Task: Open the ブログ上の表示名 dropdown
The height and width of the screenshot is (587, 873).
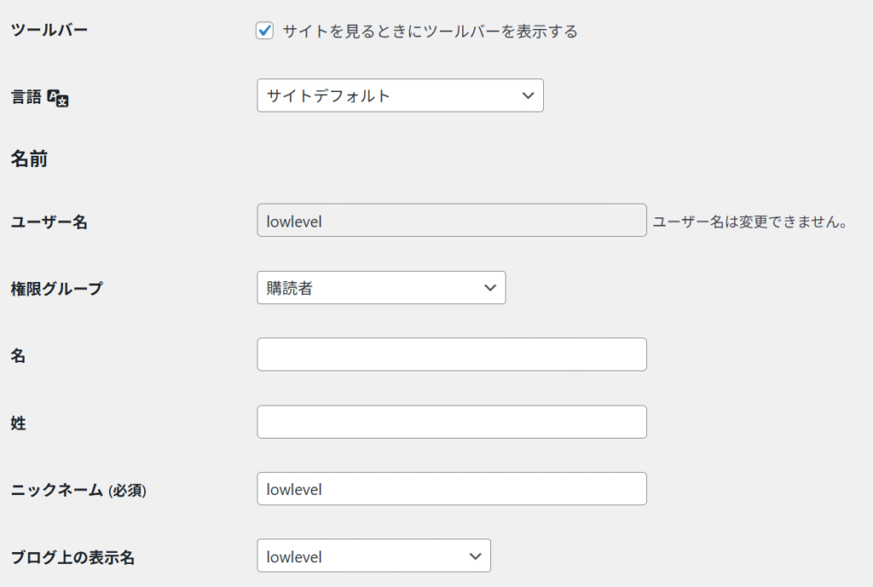Action: tap(373, 556)
